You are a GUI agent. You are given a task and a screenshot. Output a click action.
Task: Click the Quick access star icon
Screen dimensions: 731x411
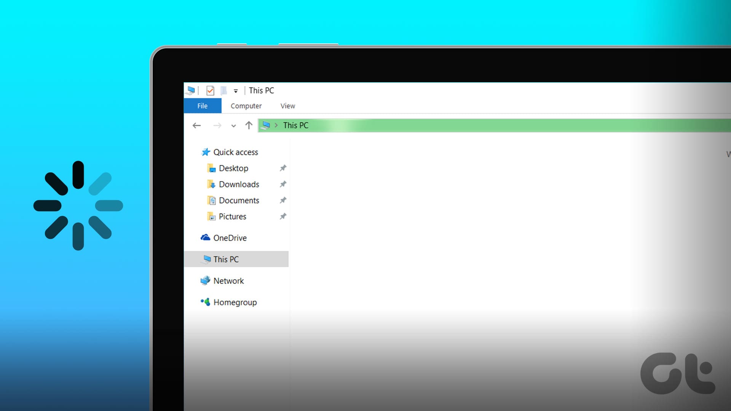pos(206,152)
